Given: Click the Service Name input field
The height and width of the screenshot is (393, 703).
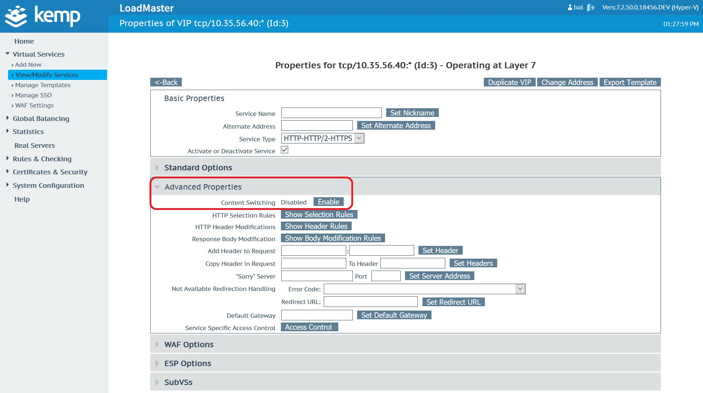Looking at the screenshot, I should (x=331, y=113).
